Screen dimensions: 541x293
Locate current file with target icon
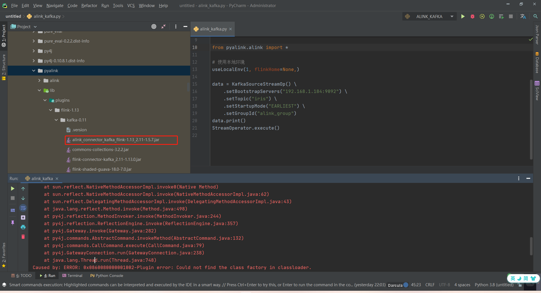(154, 26)
